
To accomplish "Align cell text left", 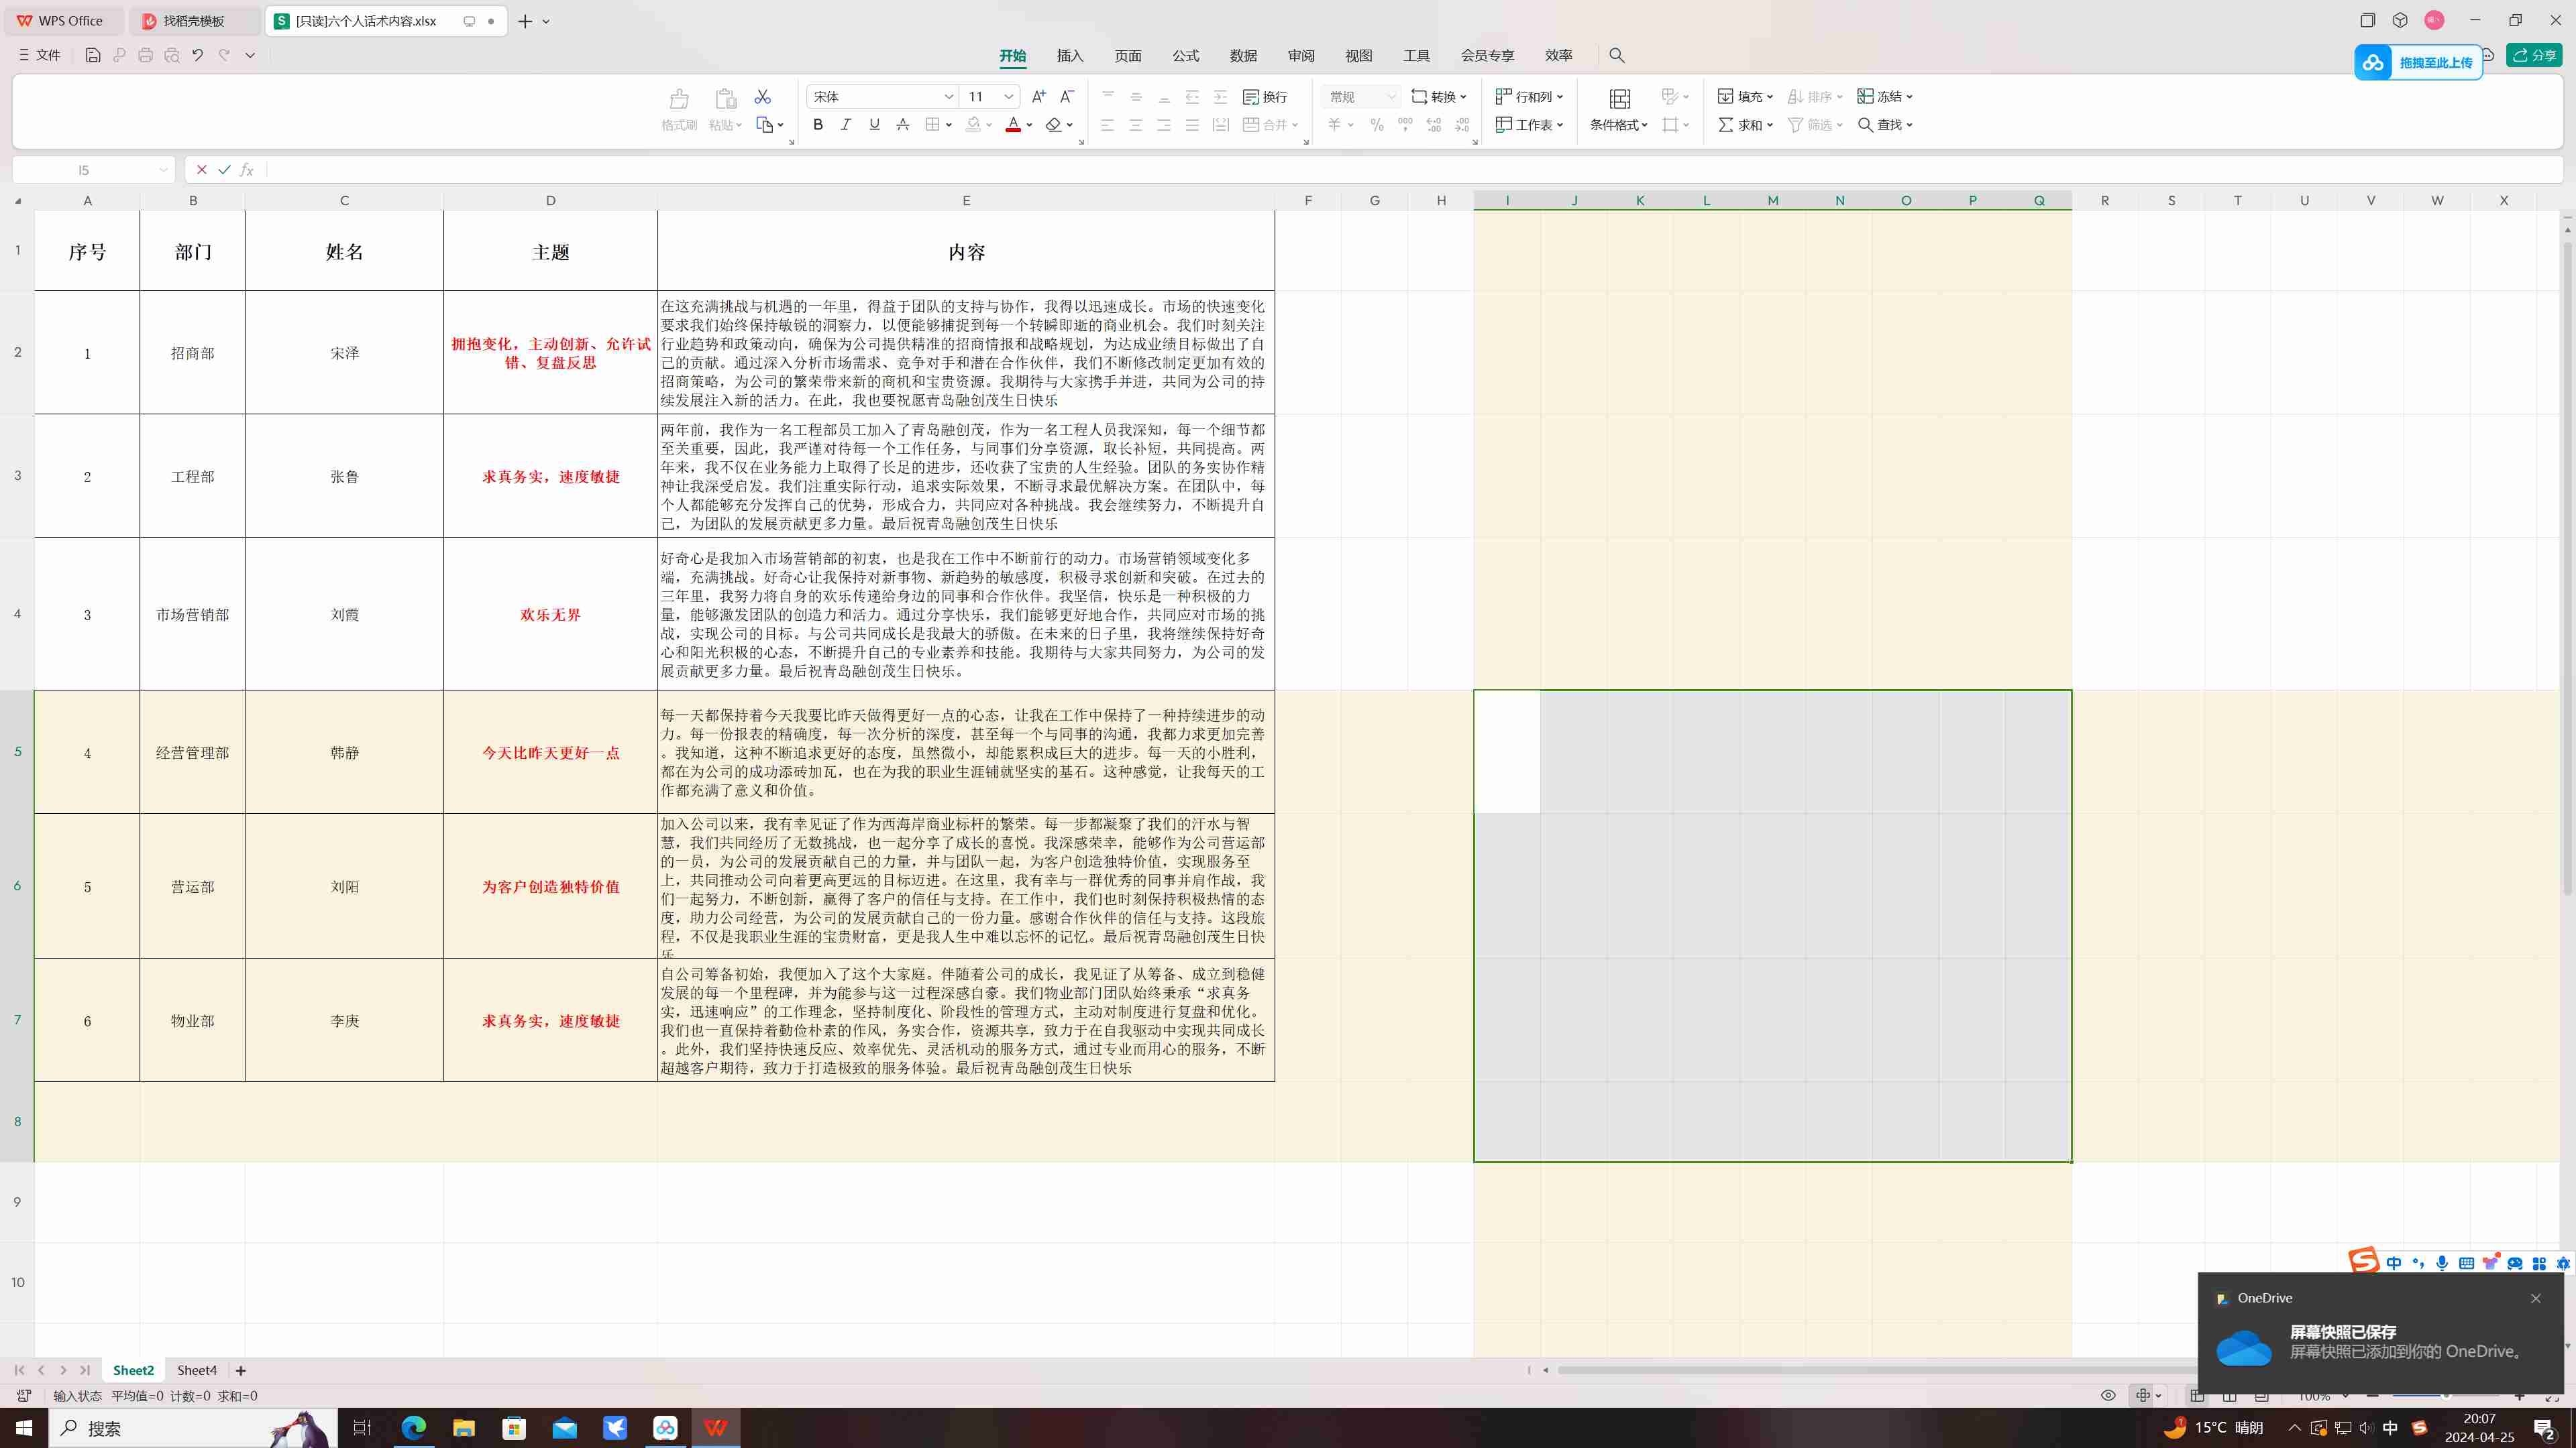I will [x=1108, y=125].
